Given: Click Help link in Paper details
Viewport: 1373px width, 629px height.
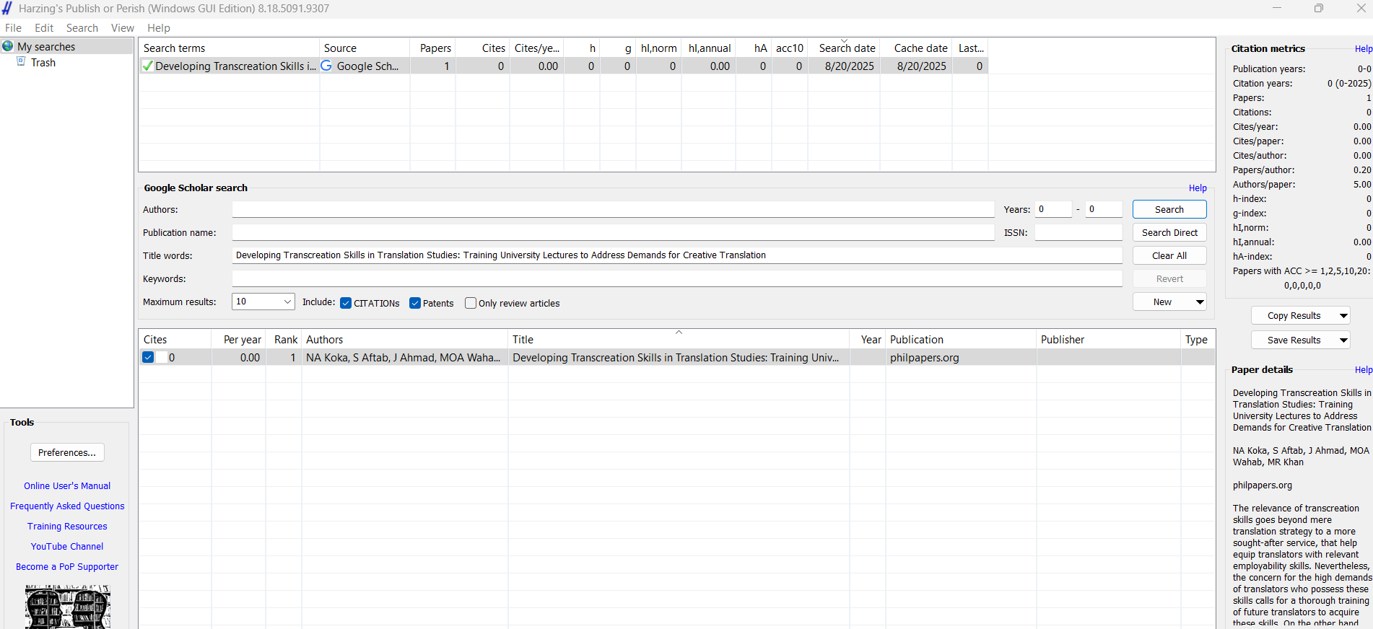Looking at the screenshot, I should click(x=1363, y=369).
